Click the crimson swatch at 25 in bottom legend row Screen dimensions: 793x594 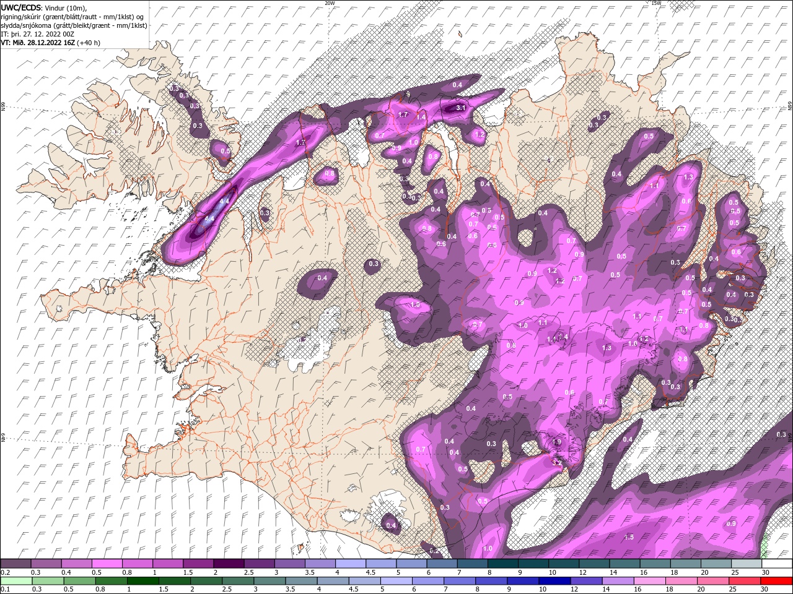[x=745, y=581]
